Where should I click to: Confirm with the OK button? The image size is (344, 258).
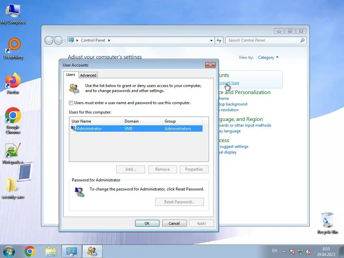(147, 223)
